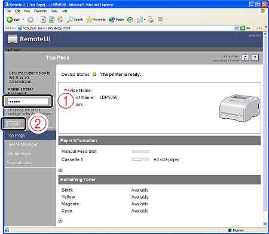Open the Back button history dropdown
Screen dimensions: 269x234
coord(23,20)
